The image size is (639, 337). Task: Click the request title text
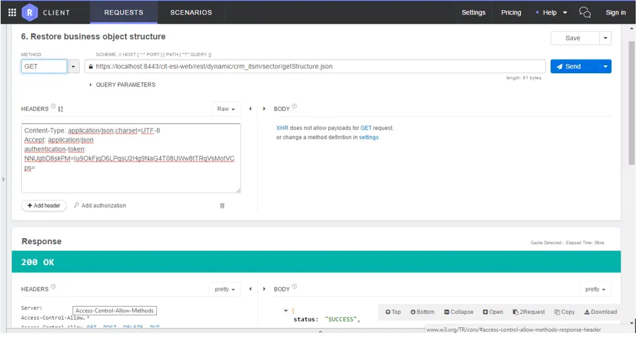tap(94, 37)
